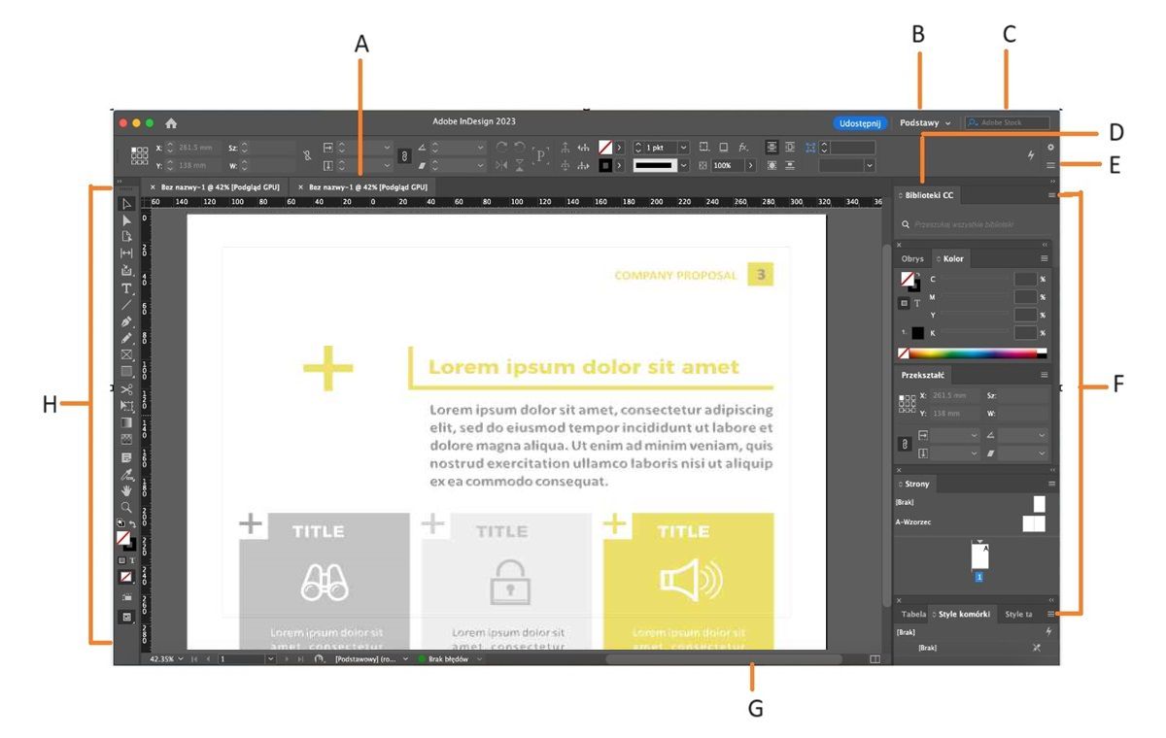
Task: Open the 42.35% zoom level dropdown
Action: [x=181, y=658]
